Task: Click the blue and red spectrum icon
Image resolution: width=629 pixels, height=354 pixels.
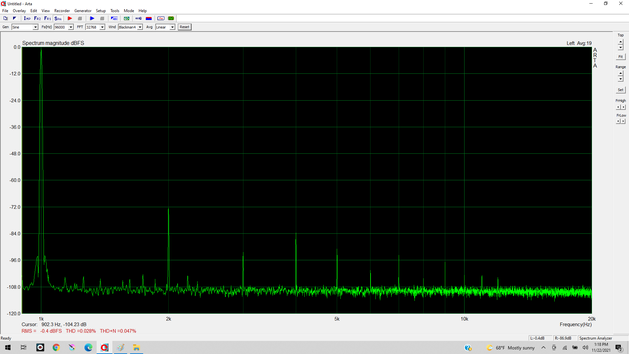Action: (x=149, y=18)
